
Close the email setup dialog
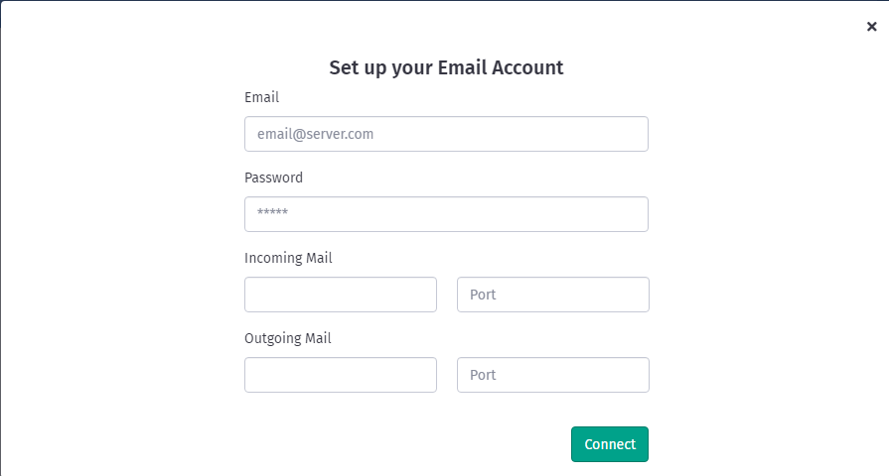point(871,27)
